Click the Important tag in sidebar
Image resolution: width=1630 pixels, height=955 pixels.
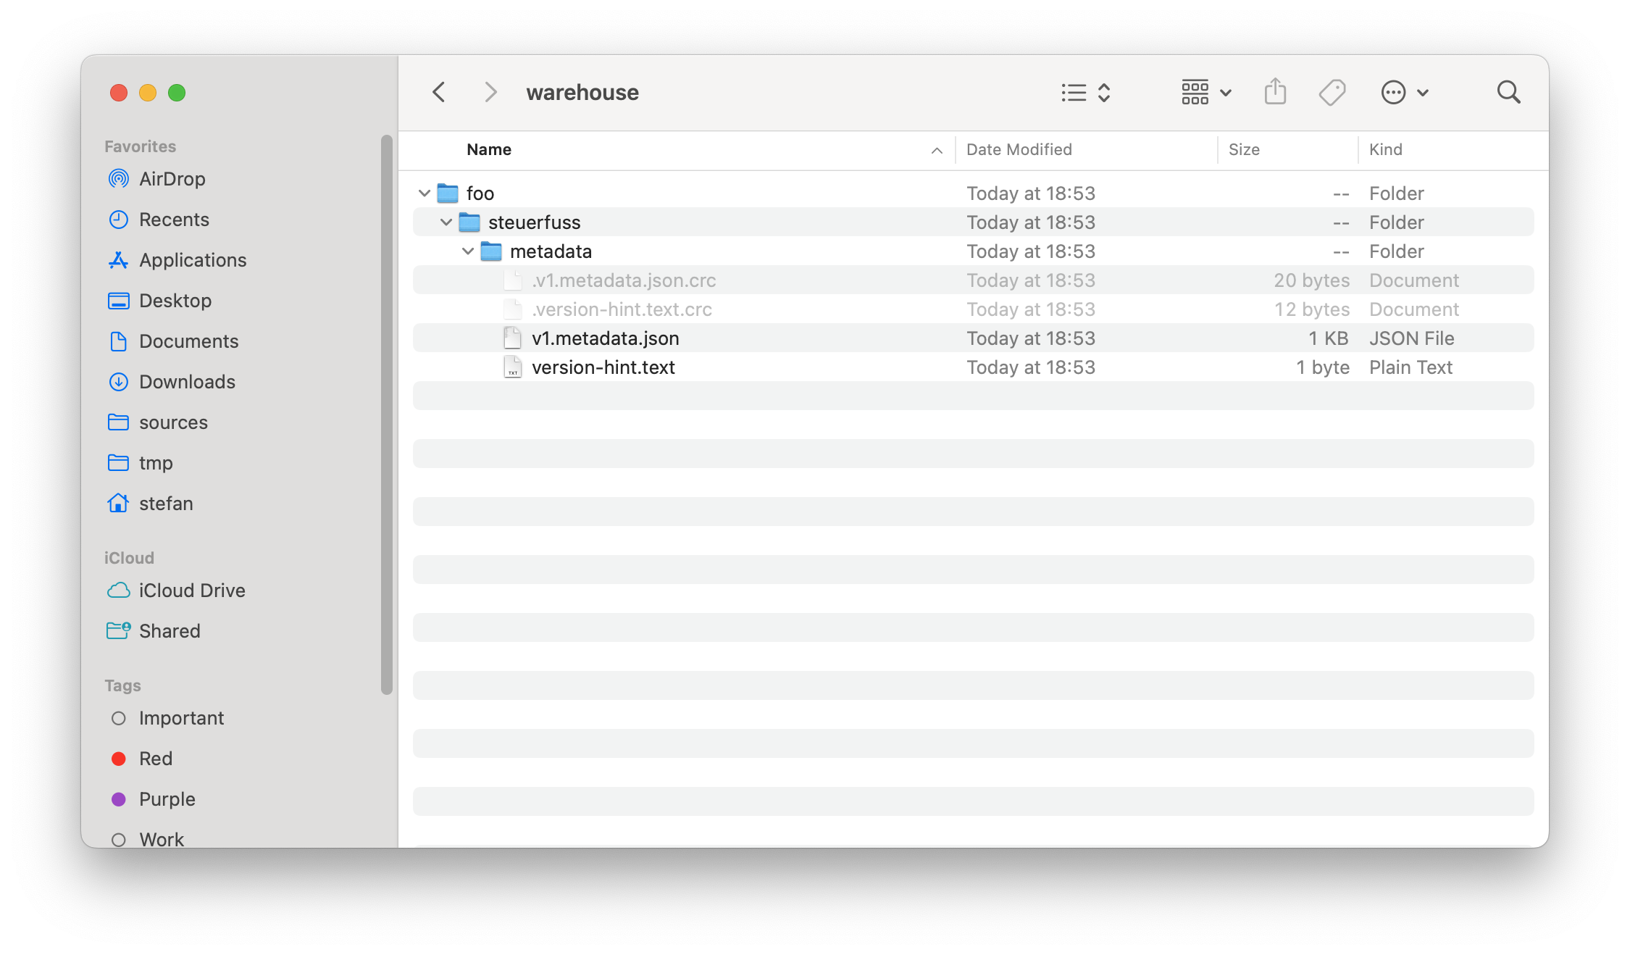tap(180, 717)
